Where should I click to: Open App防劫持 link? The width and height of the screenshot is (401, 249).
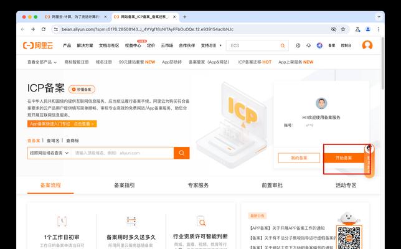172,62
